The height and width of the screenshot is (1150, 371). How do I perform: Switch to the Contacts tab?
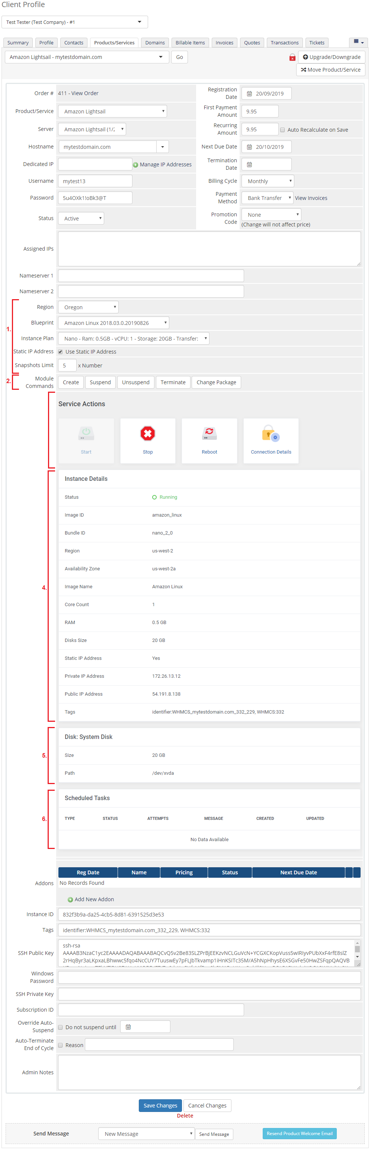tap(74, 43)
